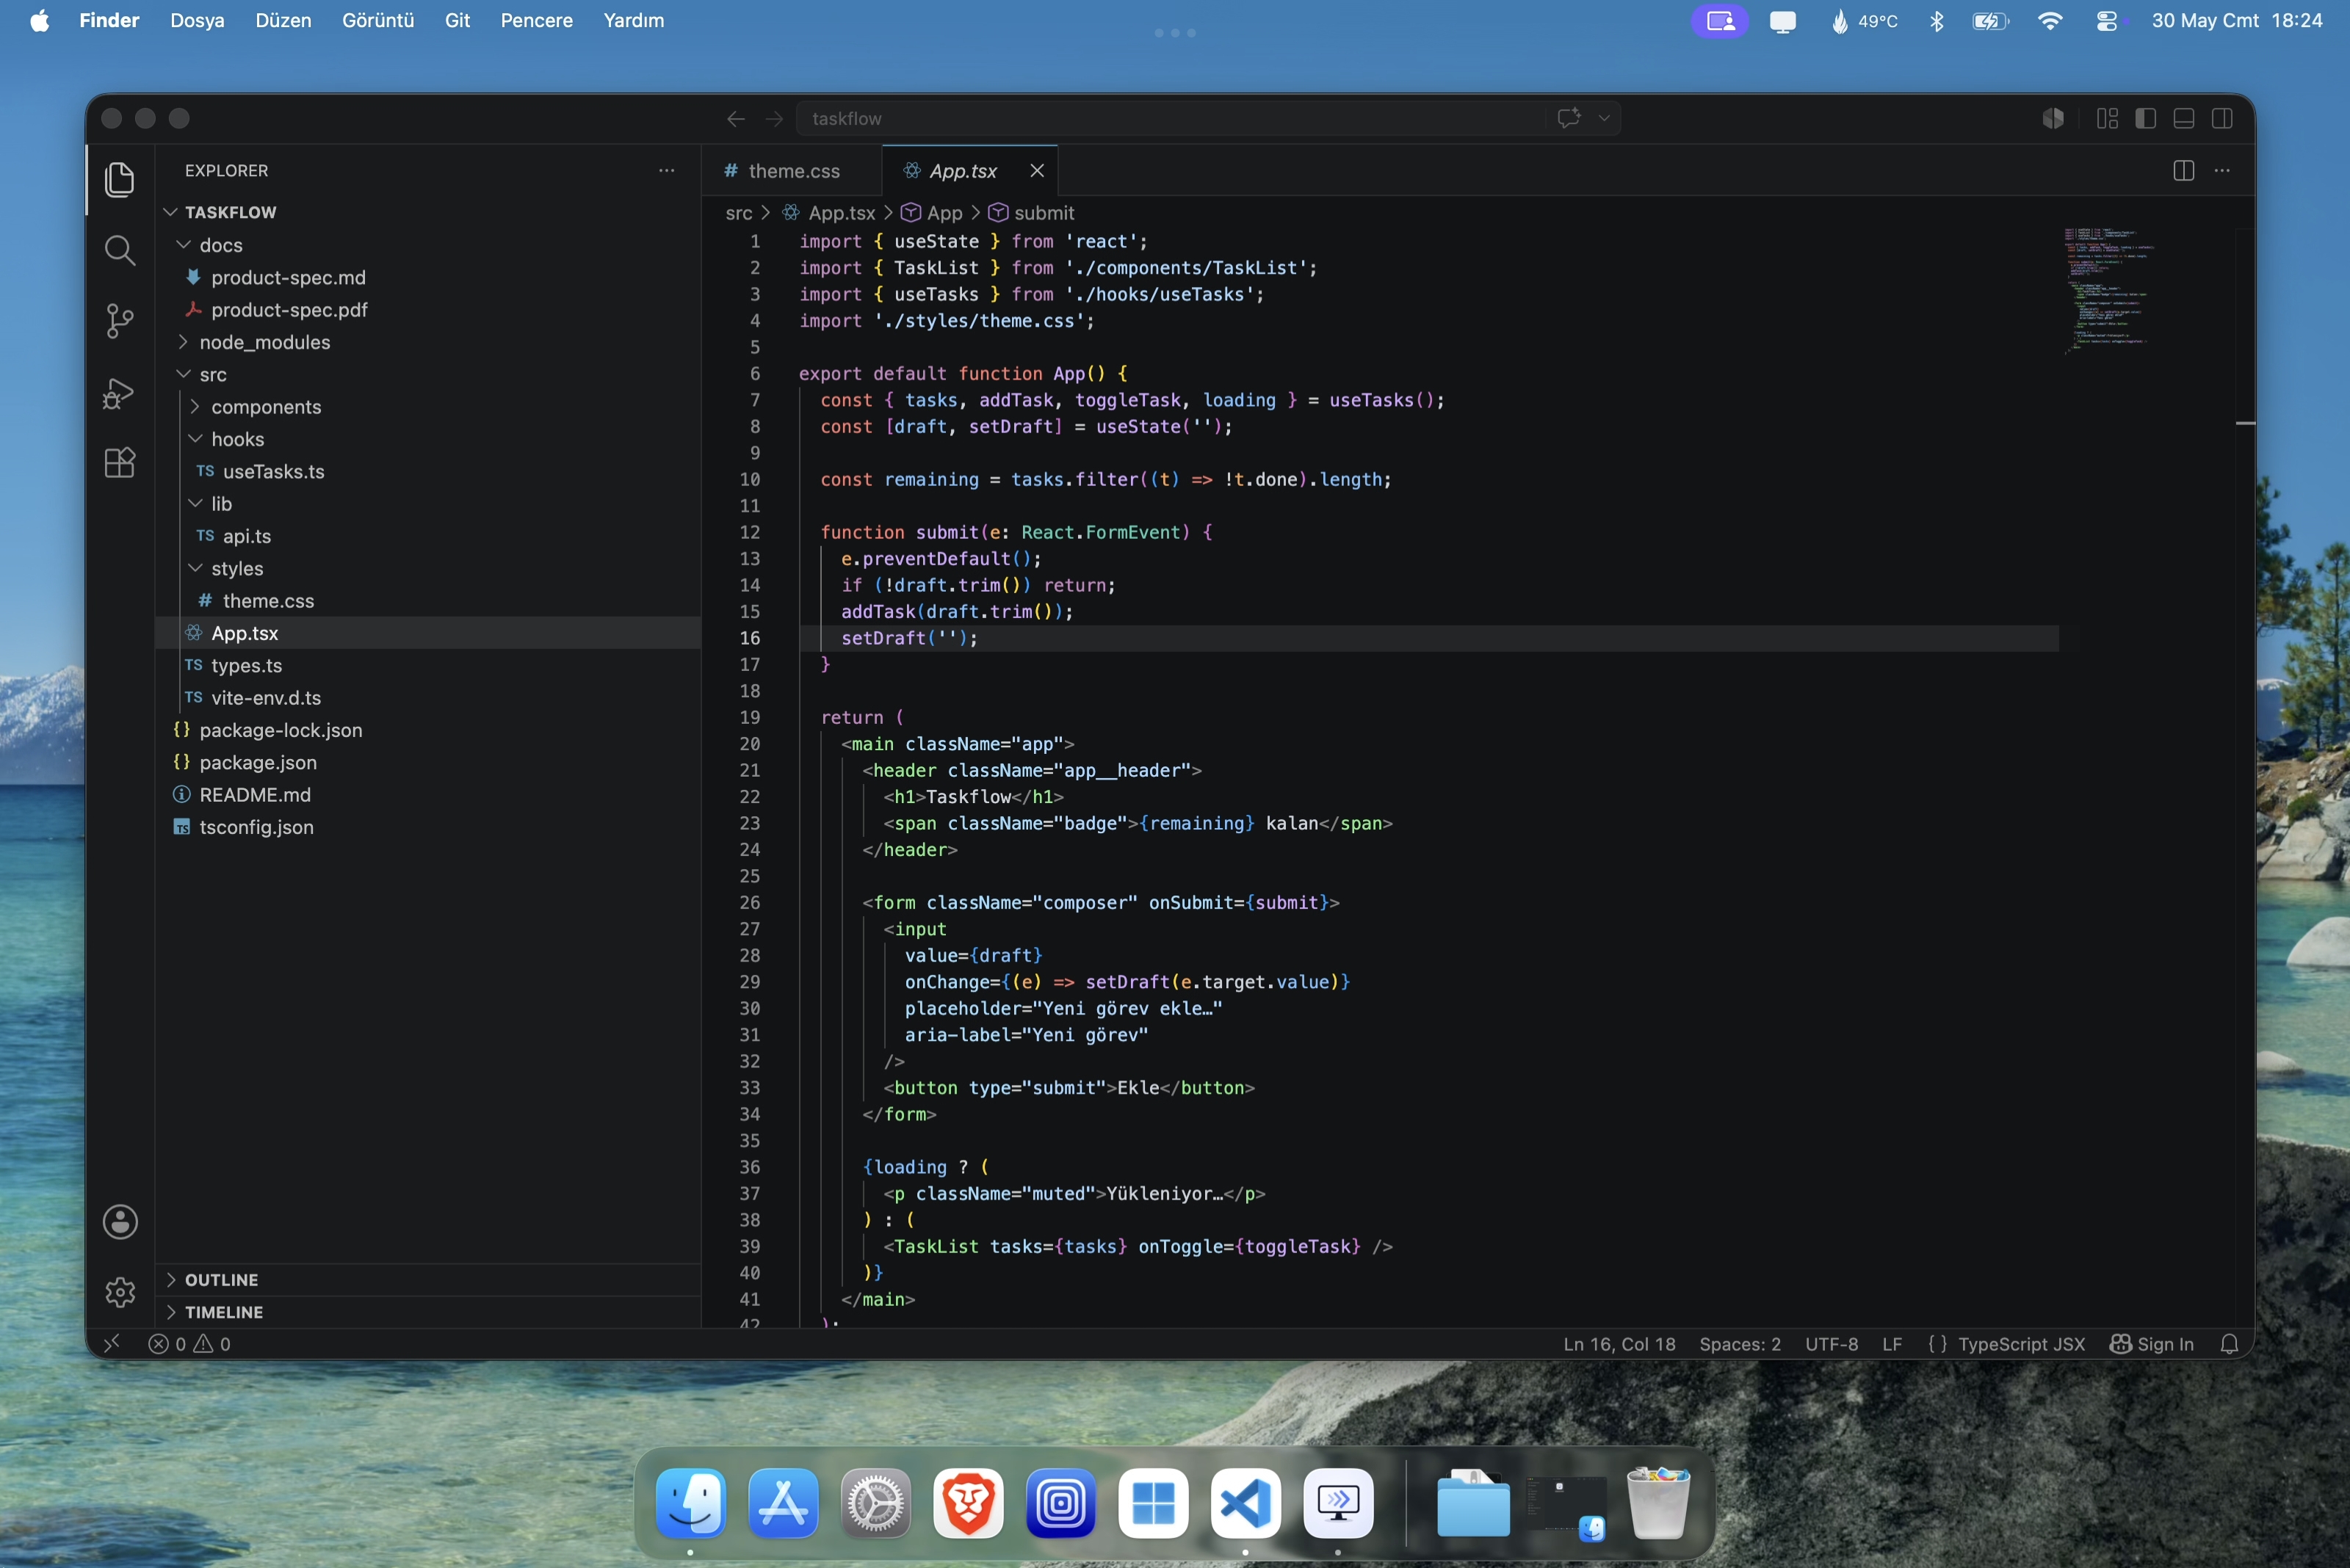Viewport: 2350px width, 1568px height.
Task: Split the editor to the right
Action: click(x=2184, y=171)
